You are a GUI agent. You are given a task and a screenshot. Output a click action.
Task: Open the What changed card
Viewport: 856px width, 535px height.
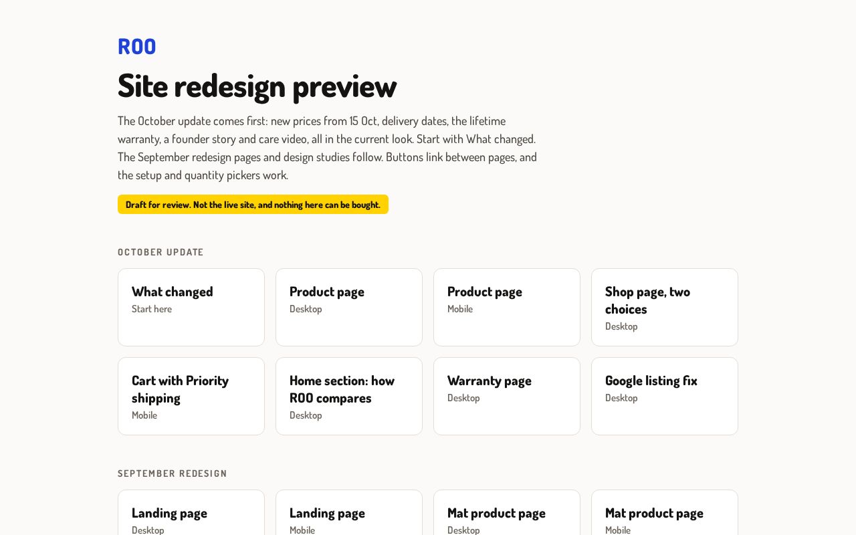click(191, 307)
